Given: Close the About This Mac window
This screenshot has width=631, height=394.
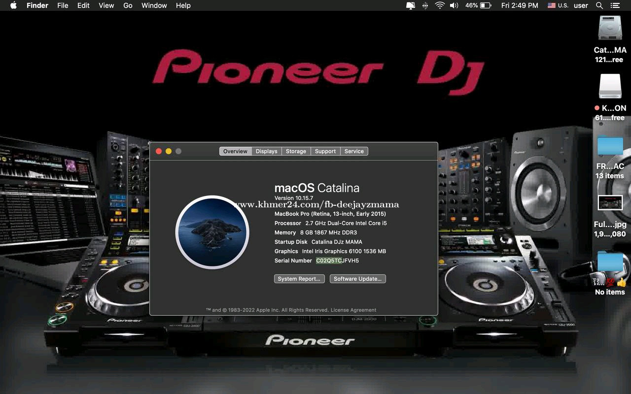Looking at the screenshot, I should coord(159,151).
